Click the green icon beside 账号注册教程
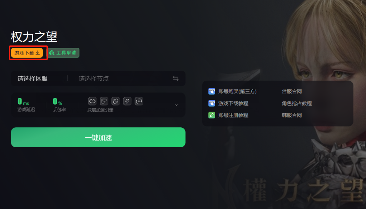366x209 pixels. coord(212,115)
